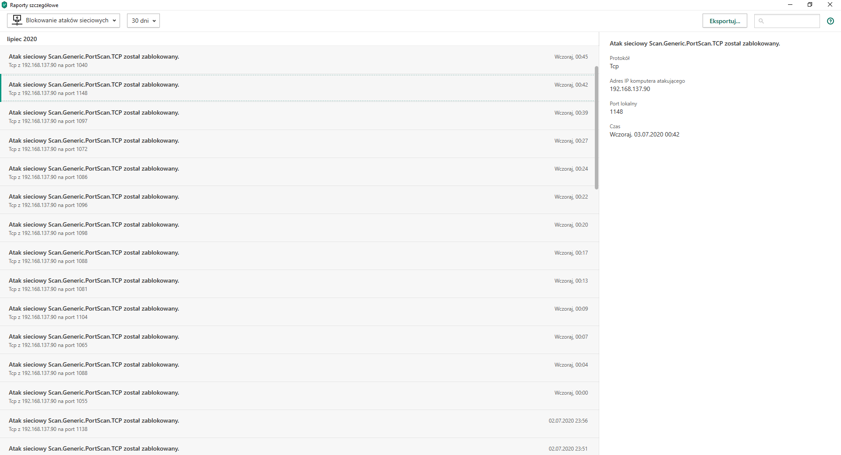The image size is (841, 455).
Task: Click the lipiec 2020 group header
Action: 22,39
